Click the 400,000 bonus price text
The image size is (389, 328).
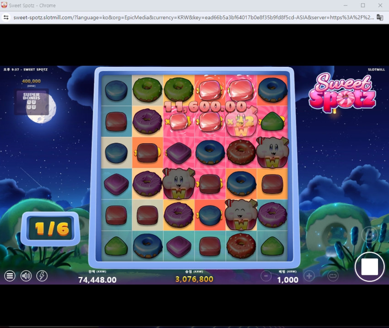point(31,81)
